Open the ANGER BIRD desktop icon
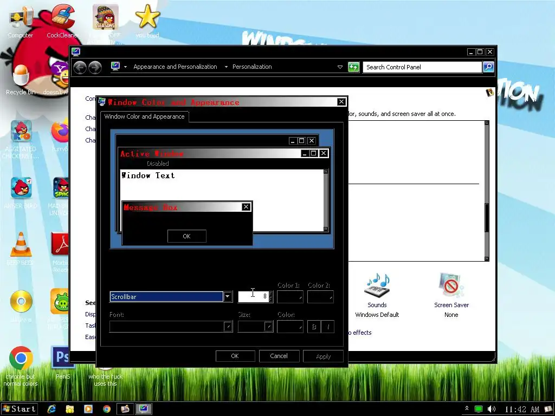The image size is (555, 416). click(21, 193)
